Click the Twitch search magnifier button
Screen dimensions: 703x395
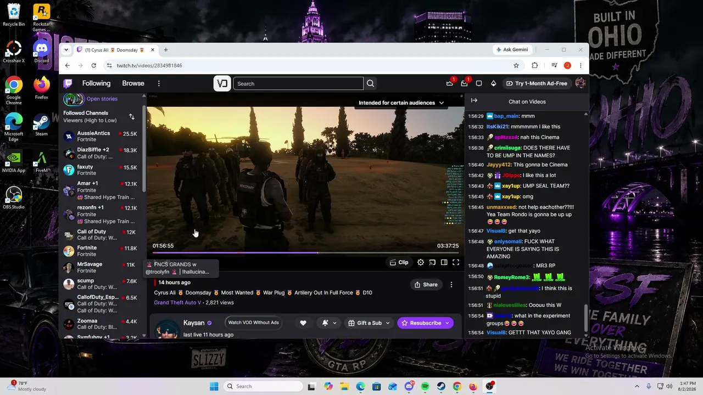370,83
